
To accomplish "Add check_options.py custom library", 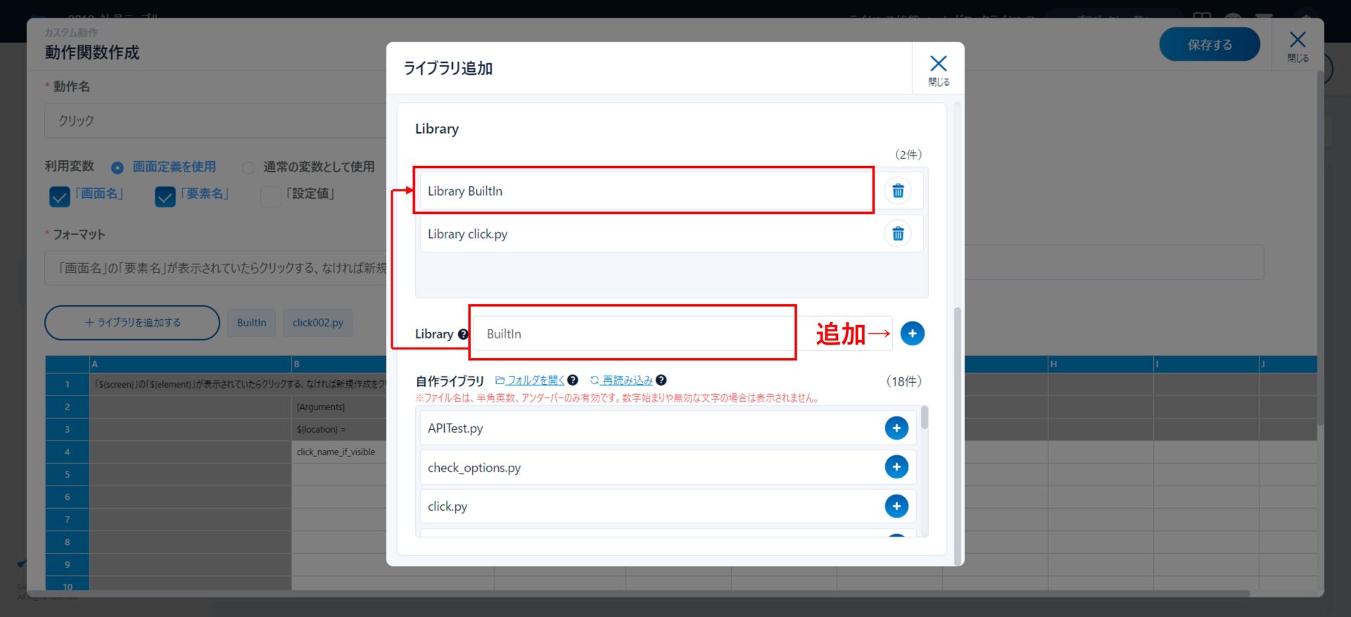I will click(x=896, y=467).
